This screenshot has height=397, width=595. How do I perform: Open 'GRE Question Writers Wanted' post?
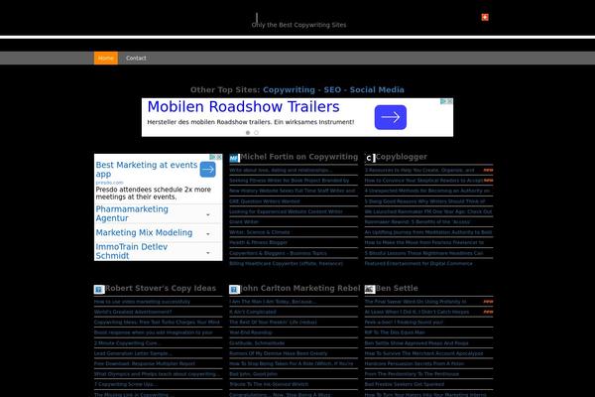point(265,201)
